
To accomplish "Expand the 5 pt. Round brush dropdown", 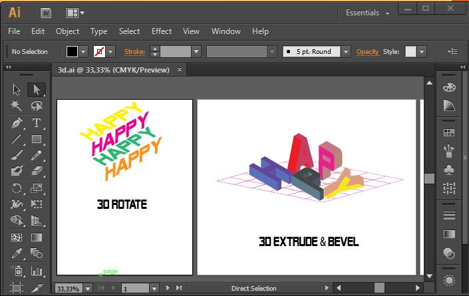I will (x=346, y=51).
